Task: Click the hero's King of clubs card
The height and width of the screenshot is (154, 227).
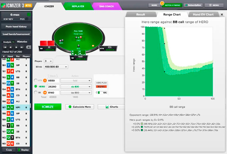Action: [x=82, y=52]
